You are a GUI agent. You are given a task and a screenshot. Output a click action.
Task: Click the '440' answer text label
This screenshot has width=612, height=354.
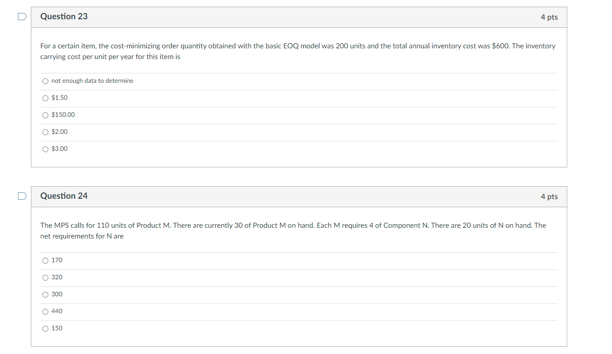click(x=57, y=311)
